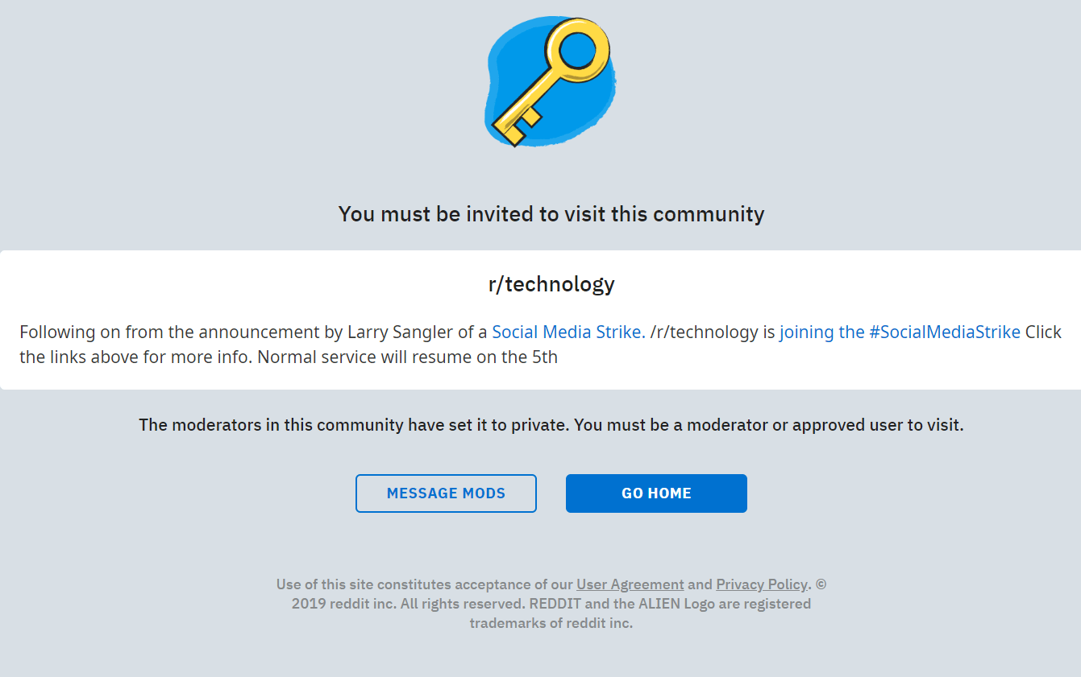Click the r/technology community title
This screenshot has width=1081, height=677.
[x=551, y=284]
